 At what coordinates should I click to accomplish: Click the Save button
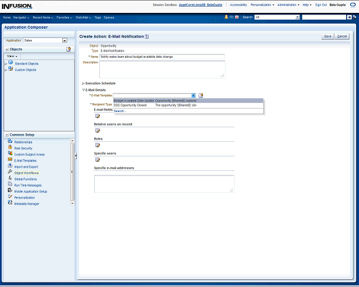click(x=328, y=36)
